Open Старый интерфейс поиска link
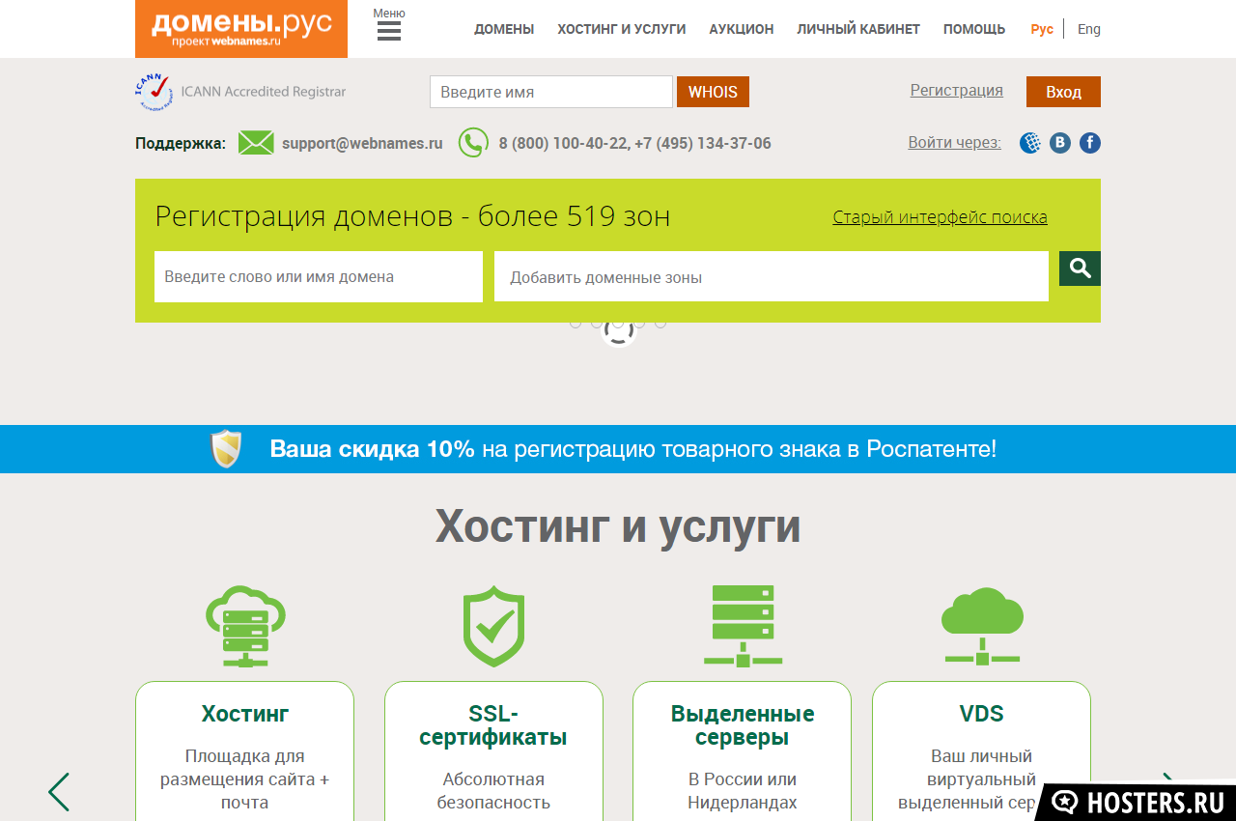Viewport: 1236px width, 821px height. pos(941,217)
